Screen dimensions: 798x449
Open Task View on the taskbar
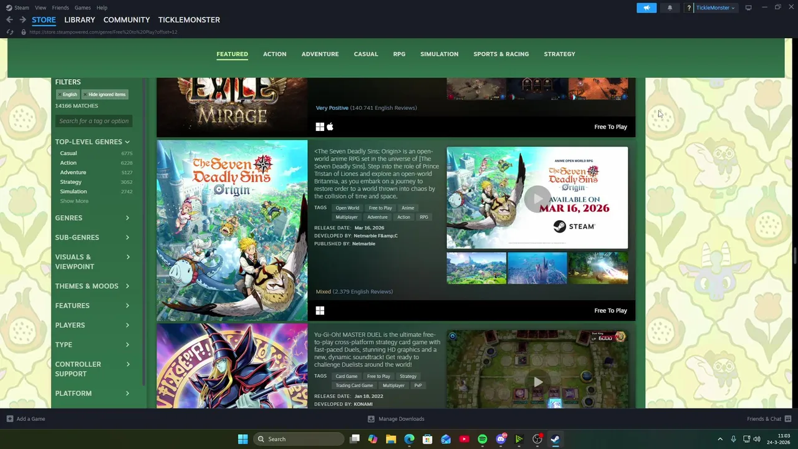[355, 439]
